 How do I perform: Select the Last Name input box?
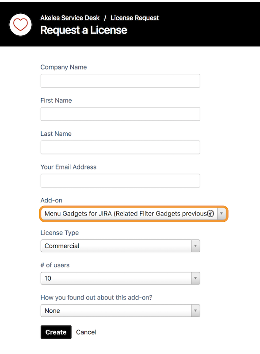coord(120,147)
